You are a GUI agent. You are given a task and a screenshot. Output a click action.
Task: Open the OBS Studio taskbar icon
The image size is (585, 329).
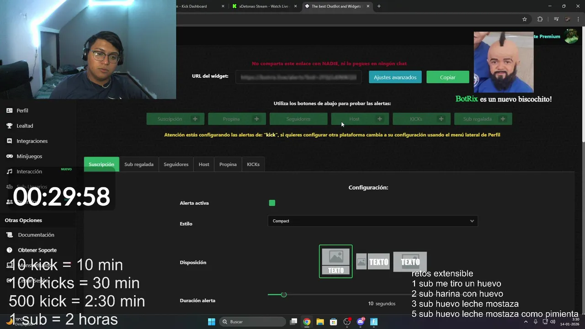click(x=347, y=322)
